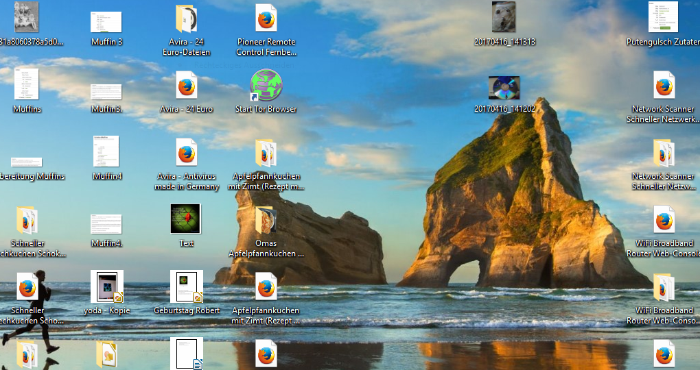The image size is (700, 370).
Task: Select the Pioneer Remote Control Firefox file
Action: click(266, 18)
